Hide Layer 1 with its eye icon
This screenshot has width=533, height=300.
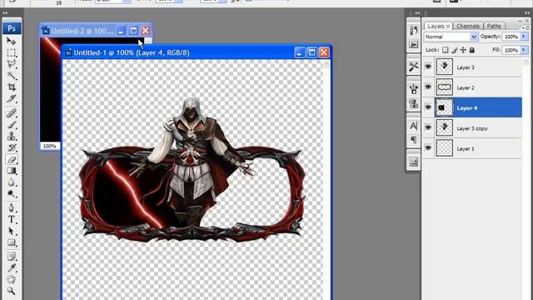coord(428,148)
